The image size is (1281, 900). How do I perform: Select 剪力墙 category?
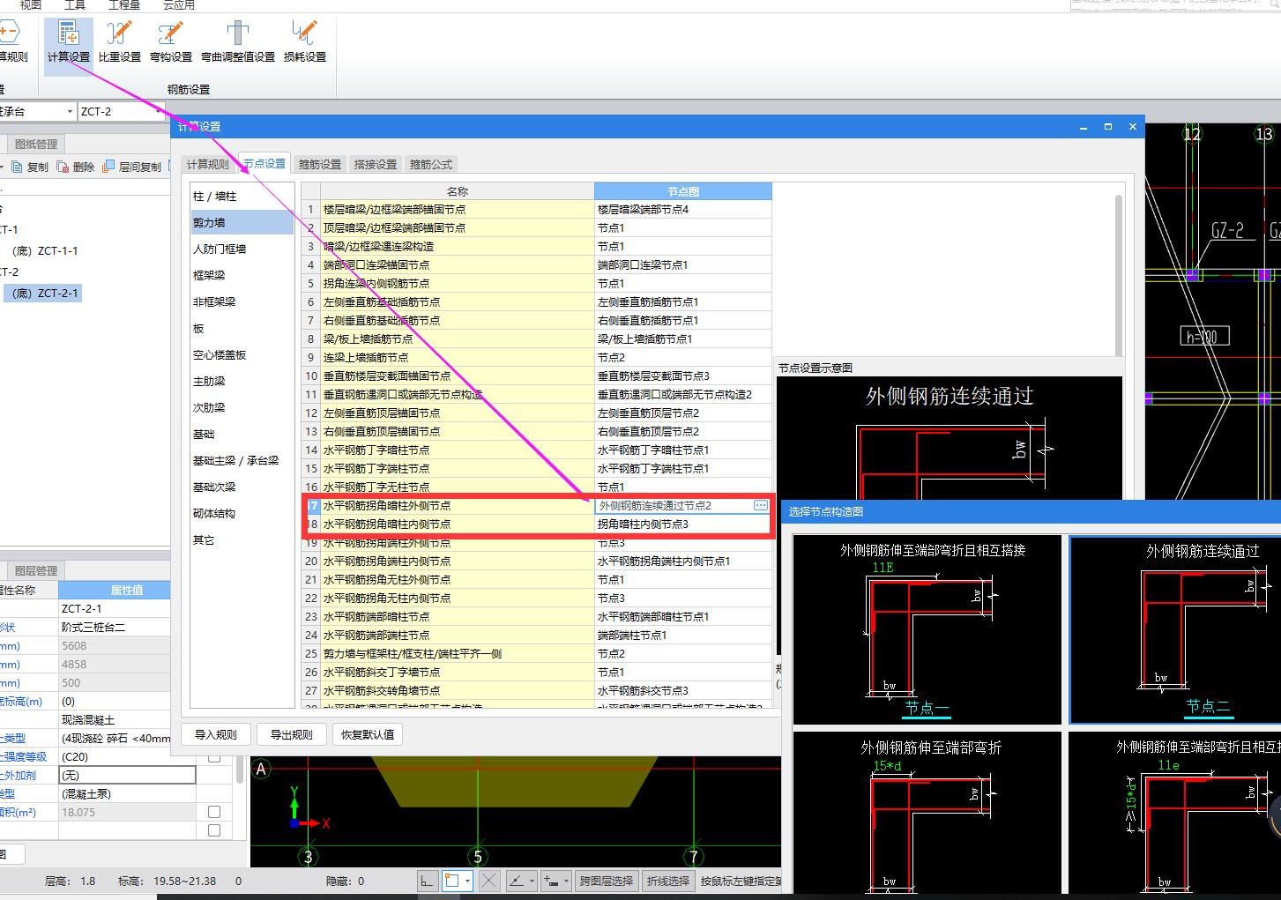coord(242,222)
